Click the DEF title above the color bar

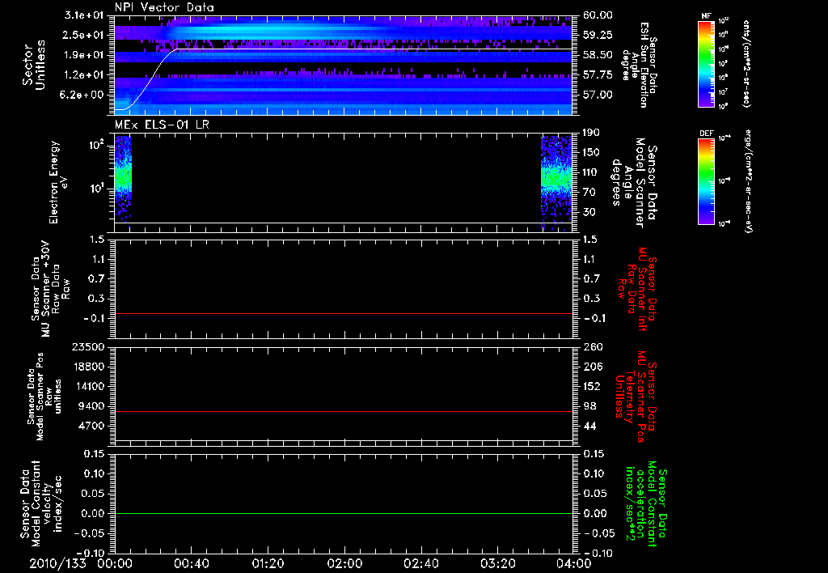[x=706, y=134]
